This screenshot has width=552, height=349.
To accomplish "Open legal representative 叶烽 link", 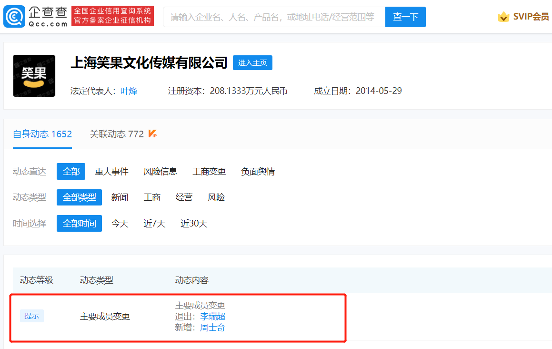I will (x=129, y=91).
